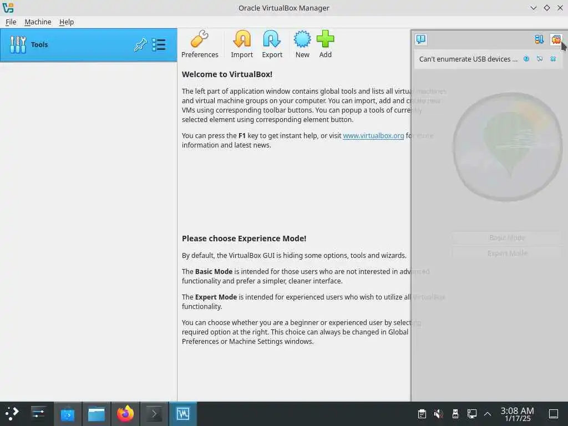Select the Tools item in the left pane

pos(88,45)
